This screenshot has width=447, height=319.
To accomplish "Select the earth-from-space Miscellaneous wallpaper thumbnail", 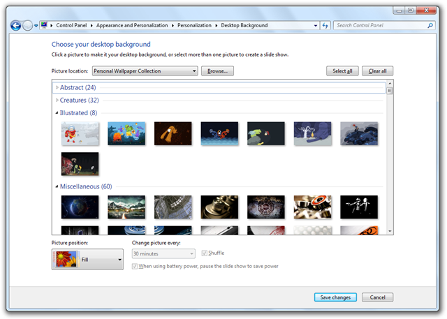I will click(80, 207).
